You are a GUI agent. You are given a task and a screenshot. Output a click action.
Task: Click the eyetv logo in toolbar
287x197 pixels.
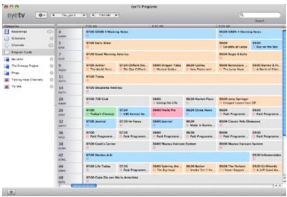pos(16,15)
